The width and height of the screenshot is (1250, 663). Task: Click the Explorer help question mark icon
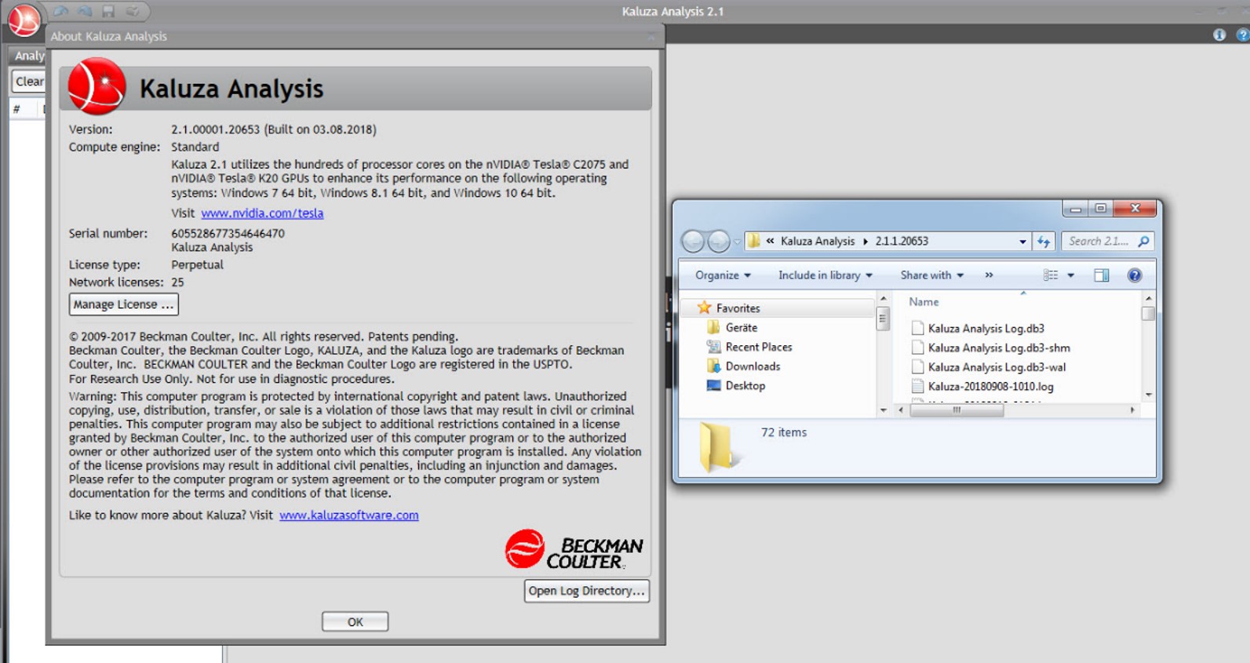1135,275
